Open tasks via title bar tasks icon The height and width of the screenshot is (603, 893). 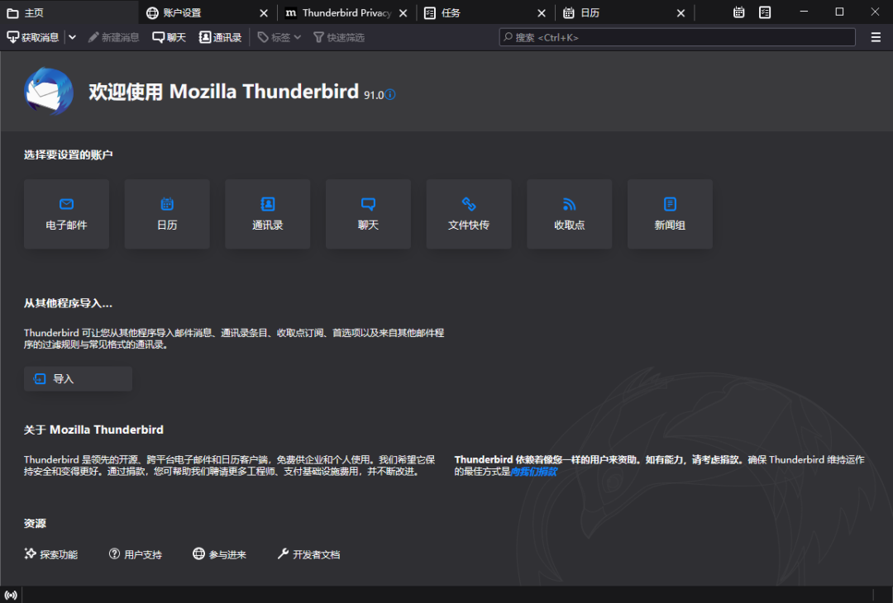[x=765, y=12]
